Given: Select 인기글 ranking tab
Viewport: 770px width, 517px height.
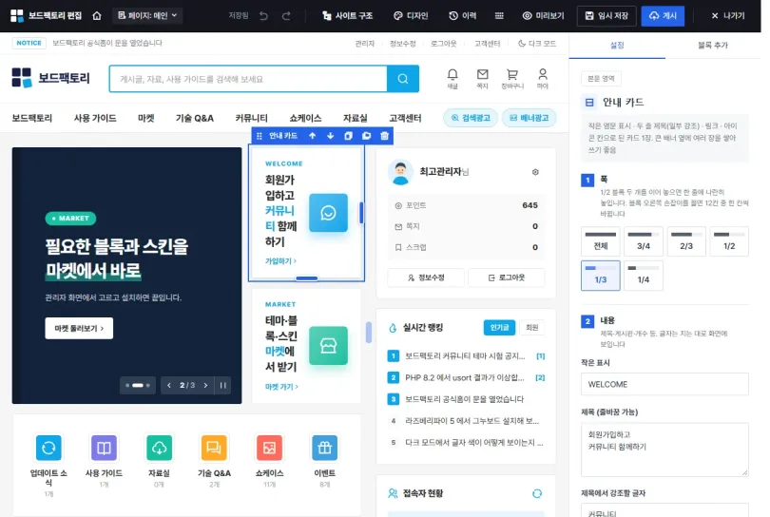Looking at the screenshot, I should [499, 328].
